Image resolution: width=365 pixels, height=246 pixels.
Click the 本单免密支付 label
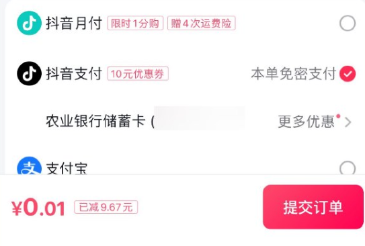[294, 74]
